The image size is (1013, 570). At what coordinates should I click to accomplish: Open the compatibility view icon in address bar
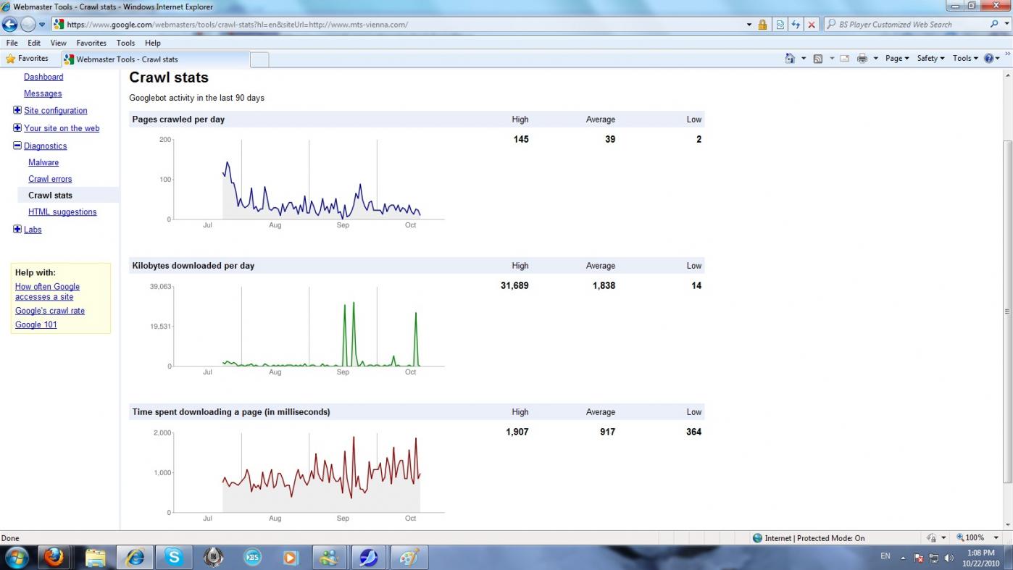pyautogui.click(x=780, y=25)
